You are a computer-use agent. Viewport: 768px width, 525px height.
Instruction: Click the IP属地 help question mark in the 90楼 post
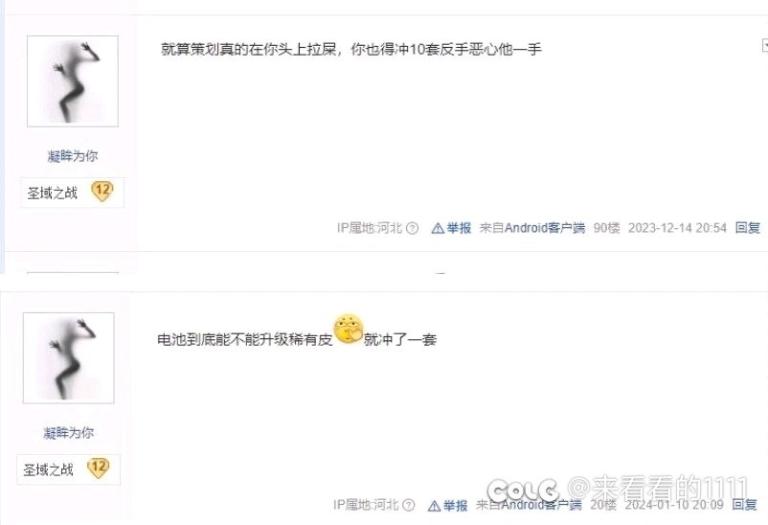[x=413, y=228]
